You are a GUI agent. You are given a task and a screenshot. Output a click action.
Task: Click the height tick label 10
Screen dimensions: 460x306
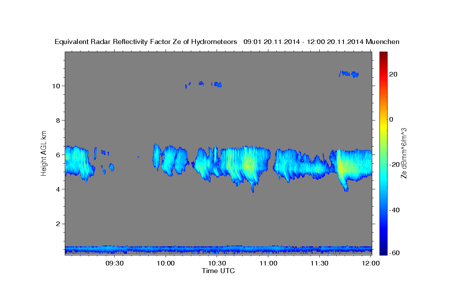point(57,86)
